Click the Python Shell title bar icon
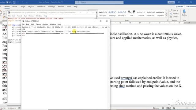Viewport: 196px width, 110px height. (23, 21)
